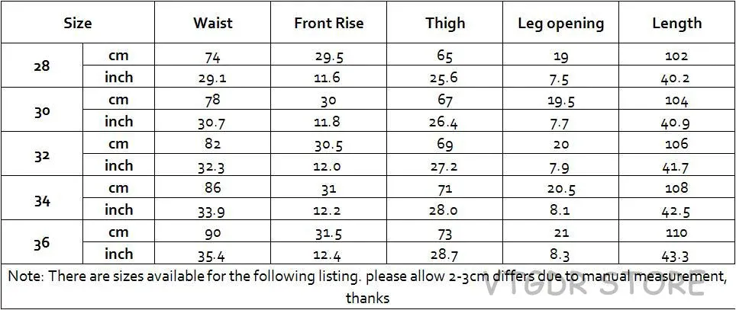Image resolution: width=736 pixels, height=310 pixels.
Task: Select length value 108 cm cell
Action: click(x=676, y=187)
